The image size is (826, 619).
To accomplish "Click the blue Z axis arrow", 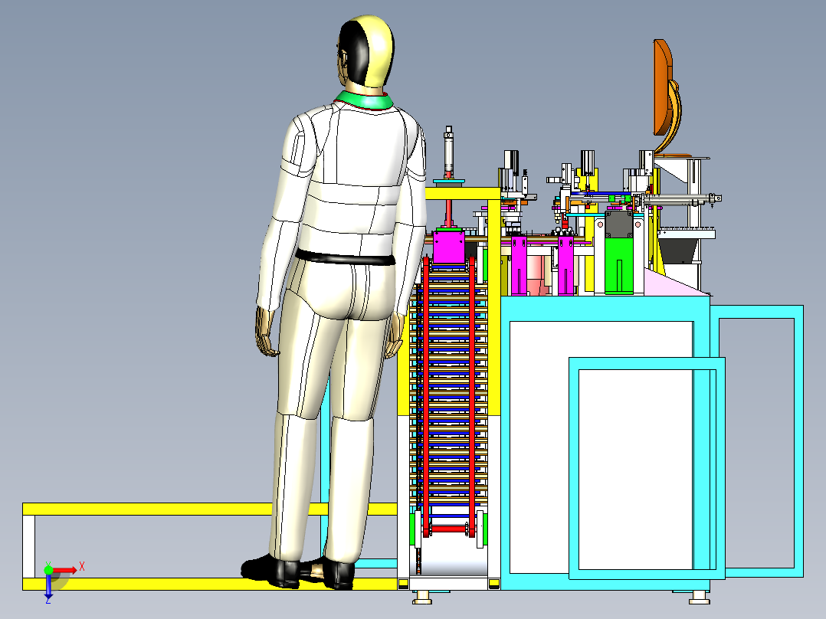I will point(48,596).
